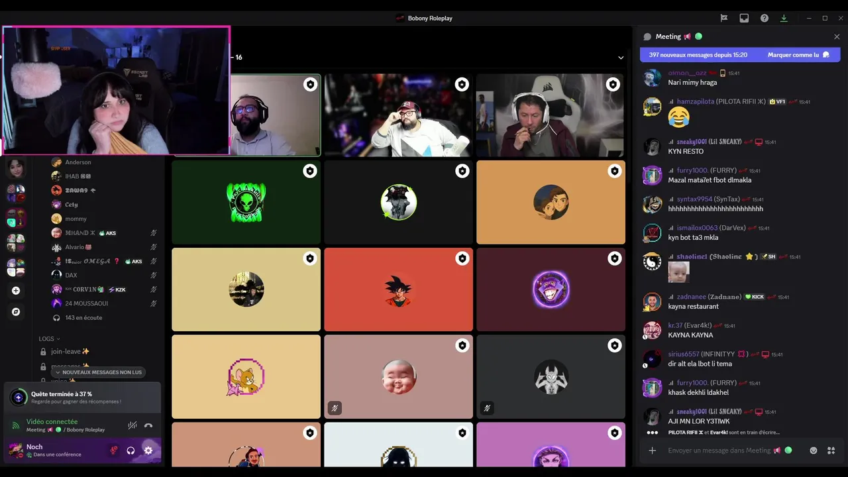This screenshot has height=477, width=848.
Task: Expand the first server folder below girl avatar
Action: pyautogui.click(x=16, y=193)
